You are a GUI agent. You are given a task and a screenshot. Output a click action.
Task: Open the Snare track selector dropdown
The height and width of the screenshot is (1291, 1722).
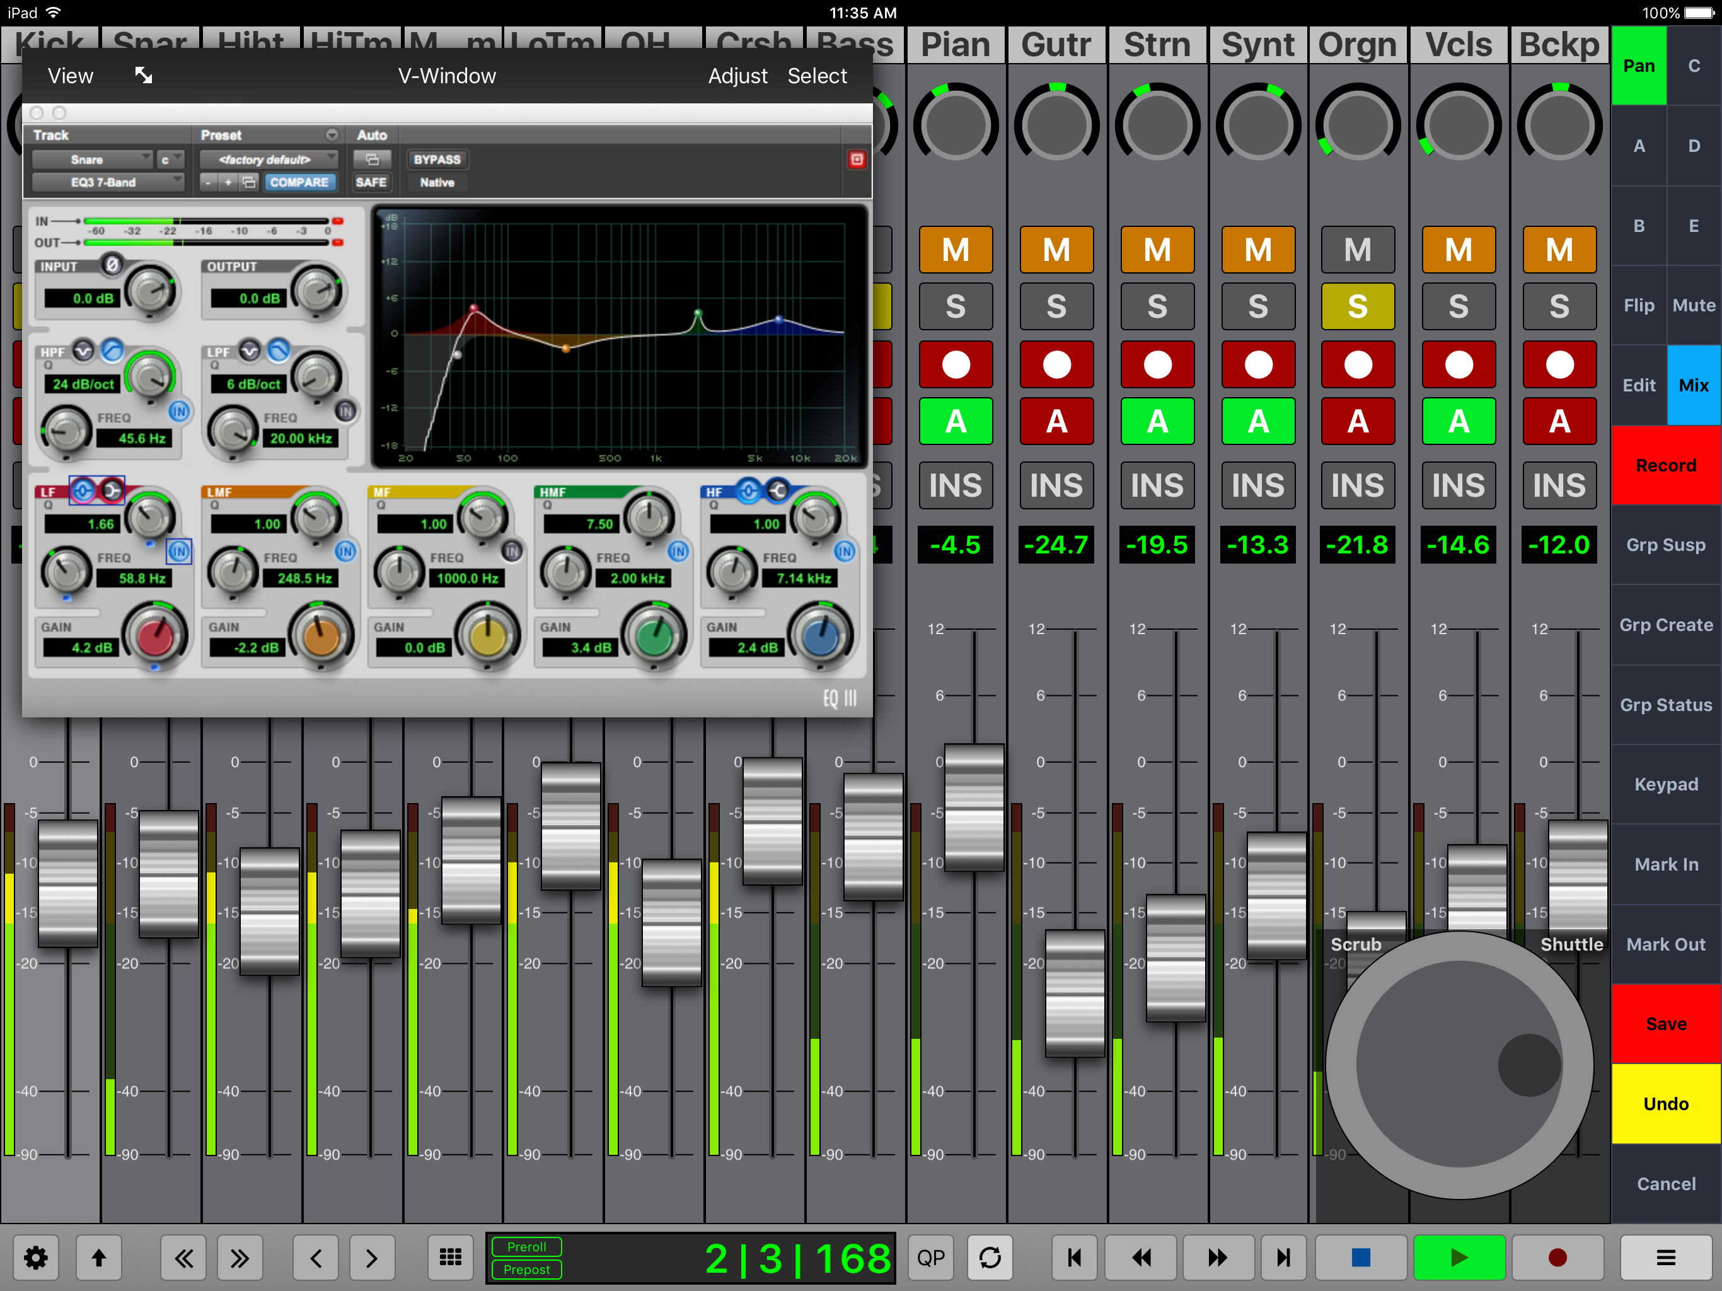point(91,159)
